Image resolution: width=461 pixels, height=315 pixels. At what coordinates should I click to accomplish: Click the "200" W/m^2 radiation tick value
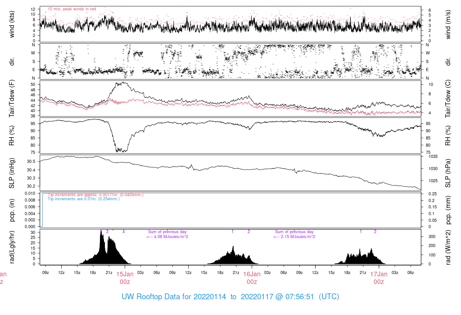432,246
